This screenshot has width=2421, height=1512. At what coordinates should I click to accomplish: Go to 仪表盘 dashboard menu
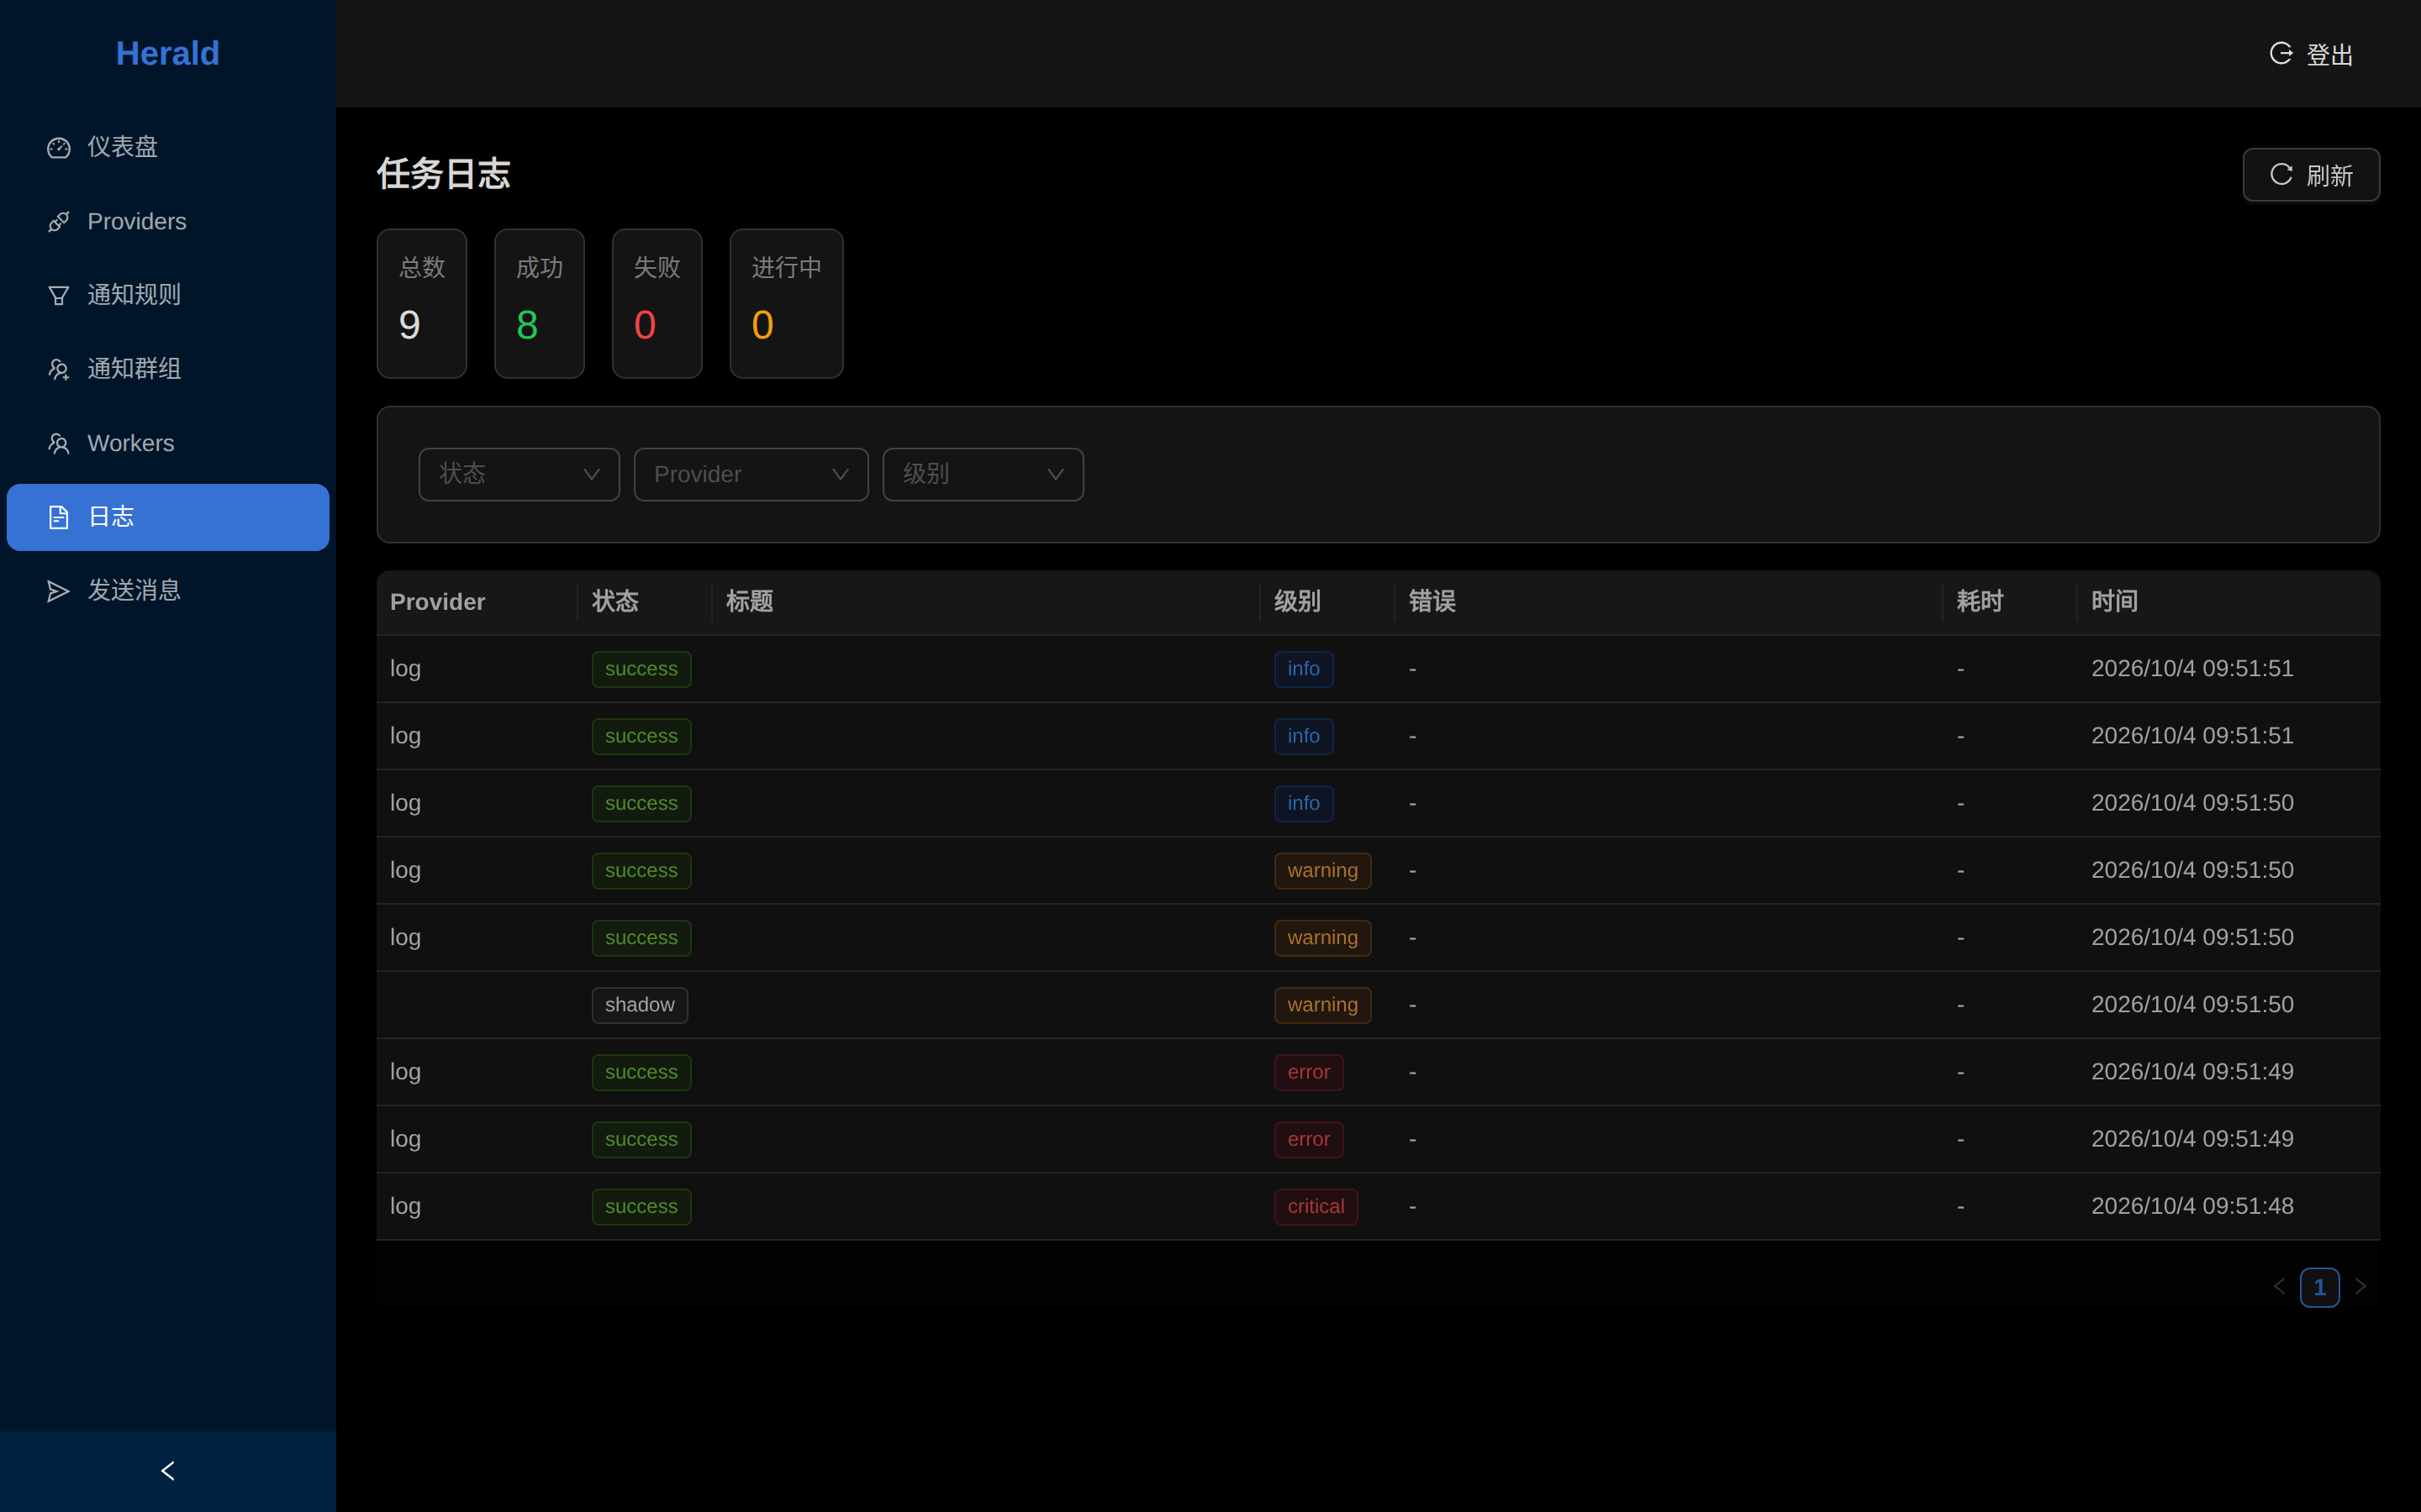(x=168, y=148)
